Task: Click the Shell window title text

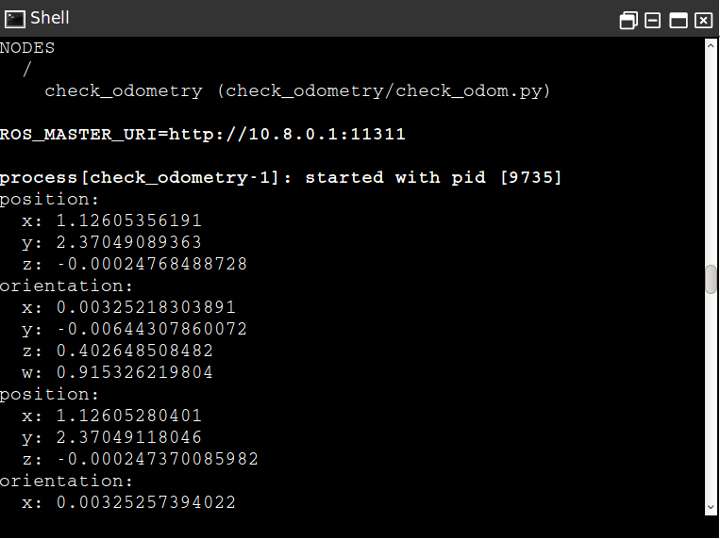Action: coord(50,18)
